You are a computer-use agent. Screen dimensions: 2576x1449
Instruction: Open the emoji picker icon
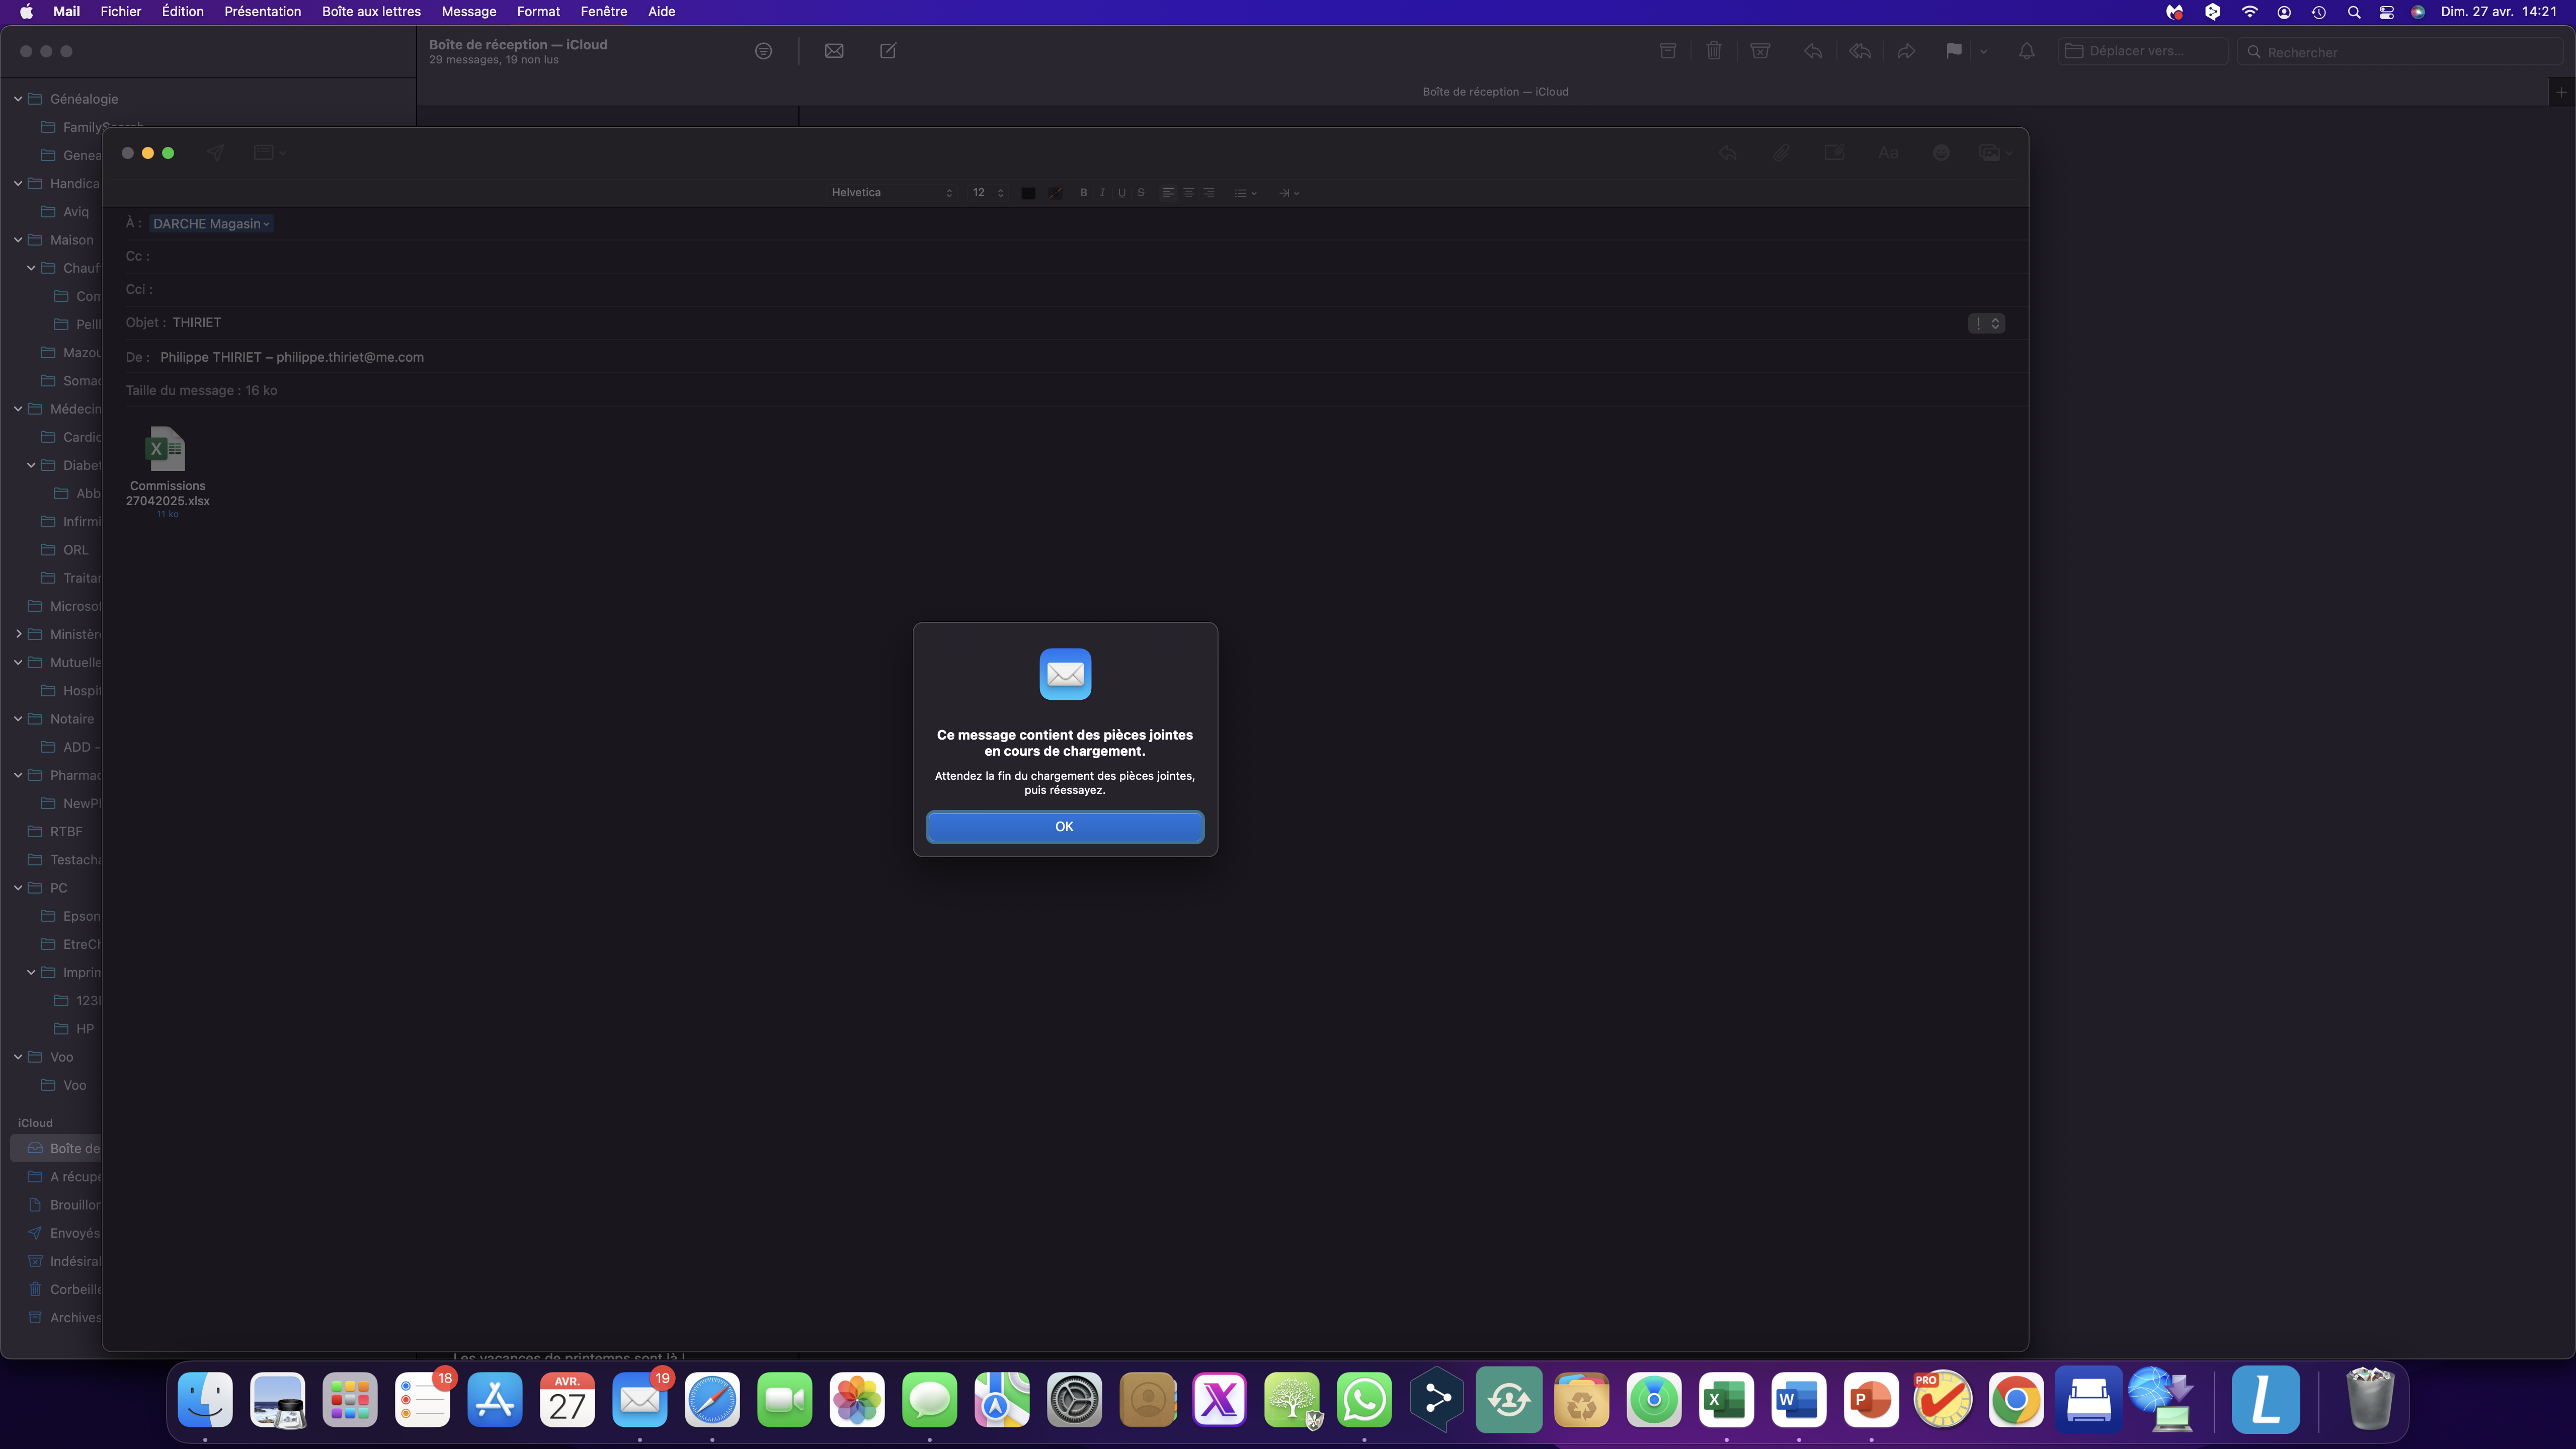1940,153
